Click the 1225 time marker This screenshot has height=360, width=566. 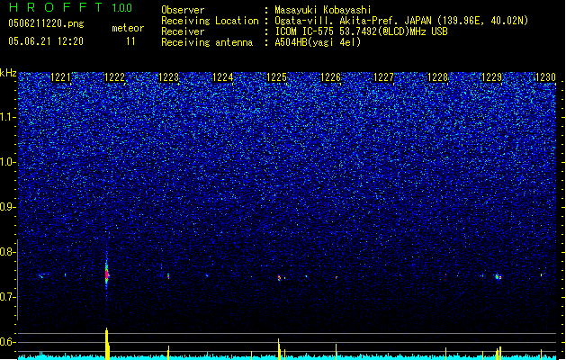[x=276, y=77]
